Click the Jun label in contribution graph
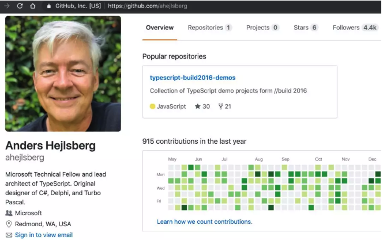Image resolution: width=383 pixels, height=248 pixels. [198, 159]
